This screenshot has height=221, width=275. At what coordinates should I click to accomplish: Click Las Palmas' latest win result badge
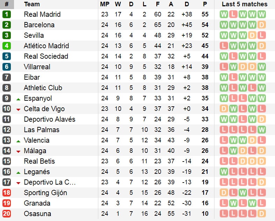(261, 130)
